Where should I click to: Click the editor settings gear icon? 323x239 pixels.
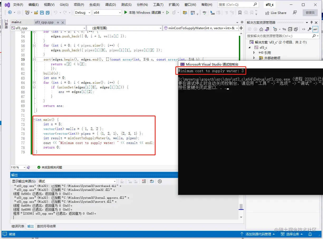(x=242, y=22)
